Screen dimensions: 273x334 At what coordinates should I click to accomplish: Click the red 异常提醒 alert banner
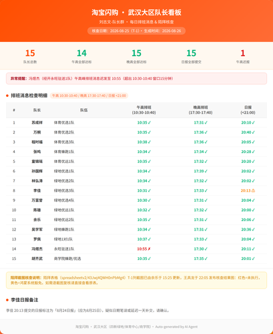136,78
